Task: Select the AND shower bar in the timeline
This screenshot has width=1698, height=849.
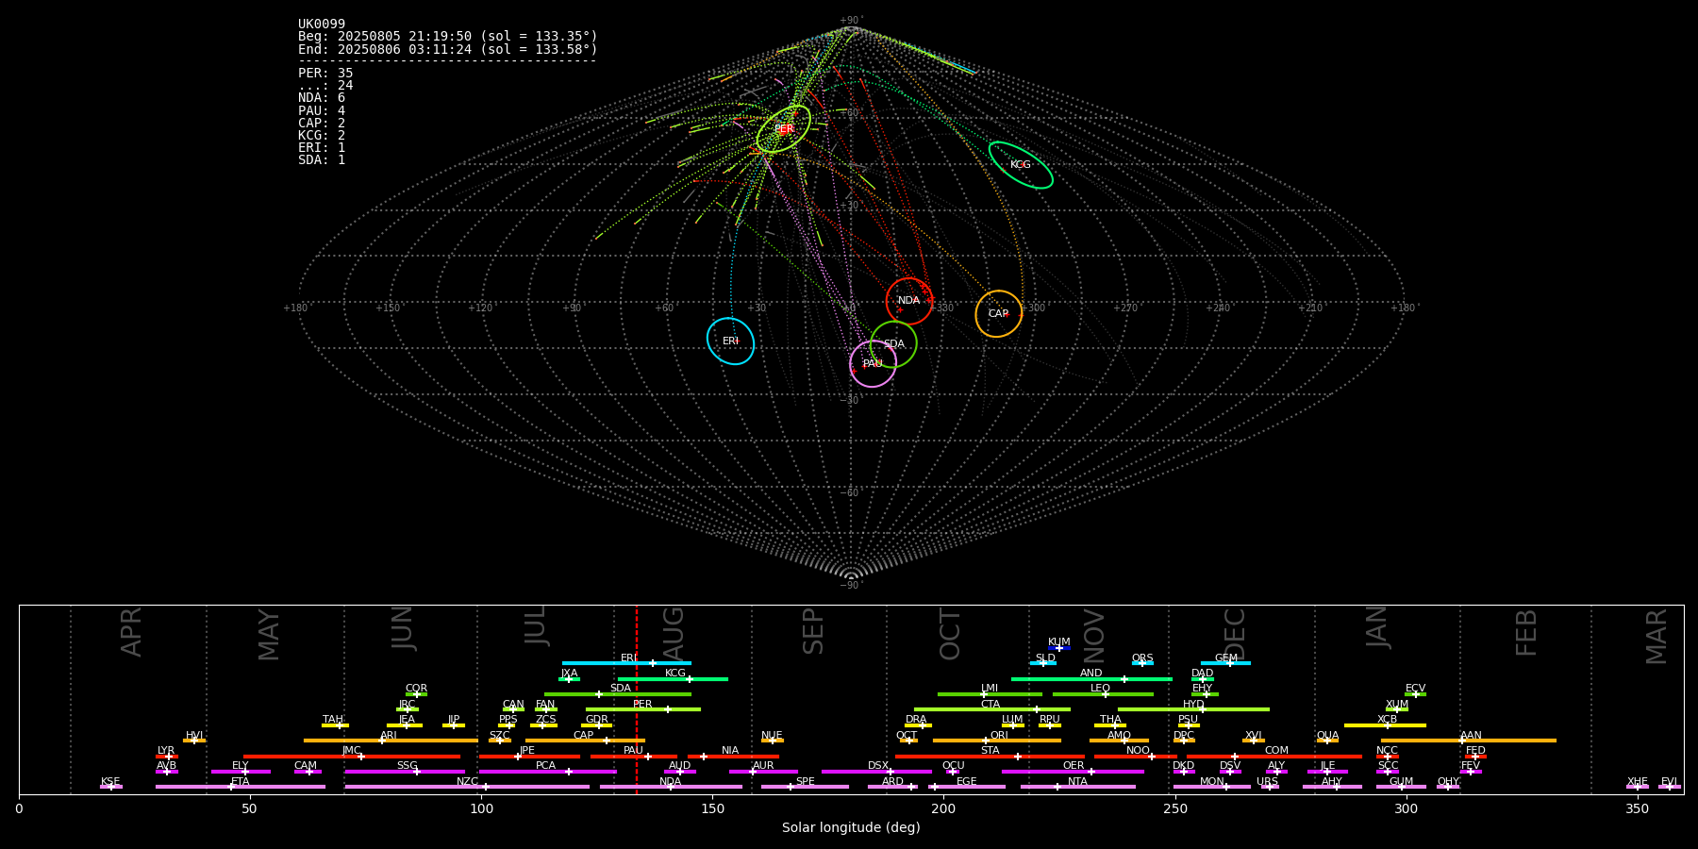Action: (1091, 678)
